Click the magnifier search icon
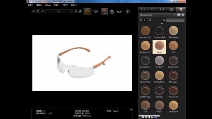Screen dimensions: 212x119 (164, 20)
